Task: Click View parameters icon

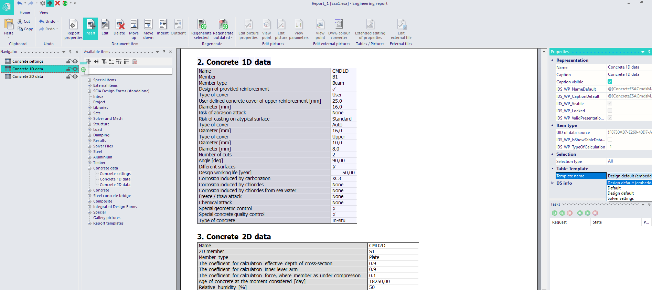Action: 299,25
